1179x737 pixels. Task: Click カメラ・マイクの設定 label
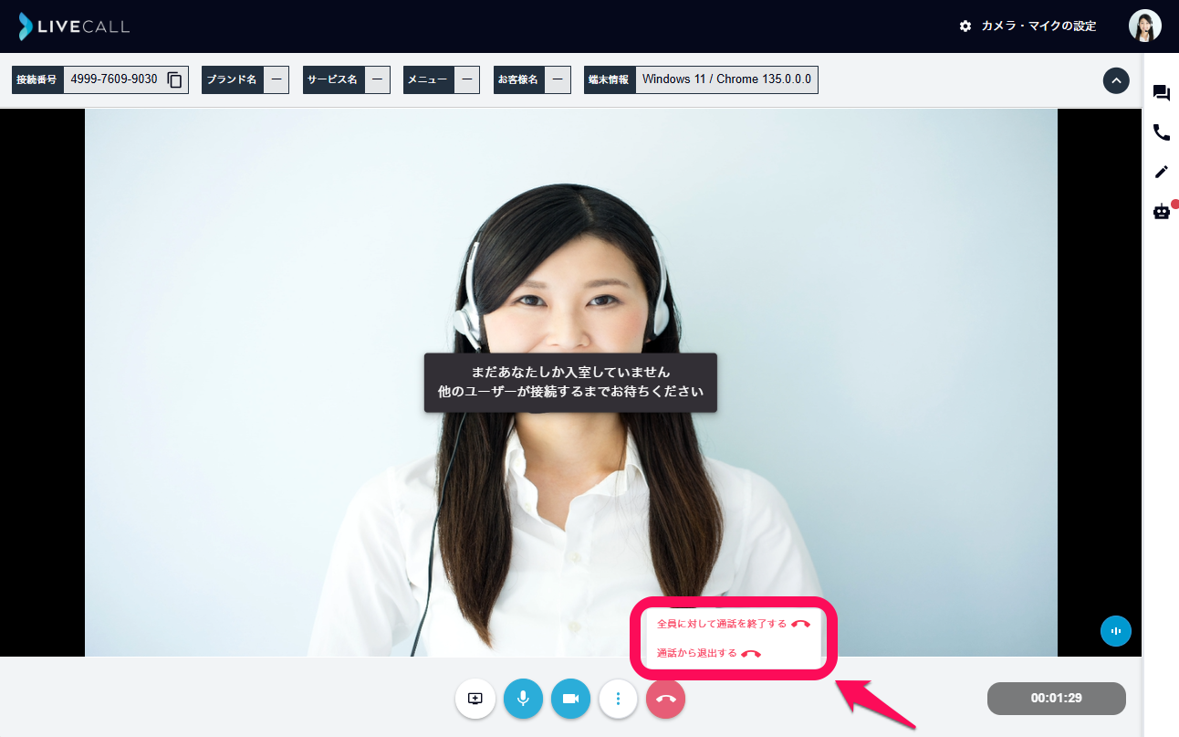1038,26
